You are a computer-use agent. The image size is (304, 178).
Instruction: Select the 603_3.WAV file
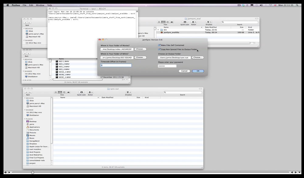pos(64,67)
